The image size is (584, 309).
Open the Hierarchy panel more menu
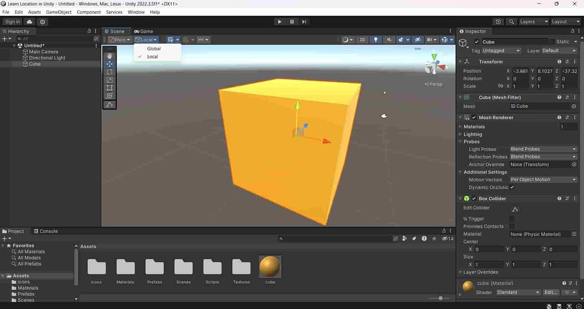(95, 31)
